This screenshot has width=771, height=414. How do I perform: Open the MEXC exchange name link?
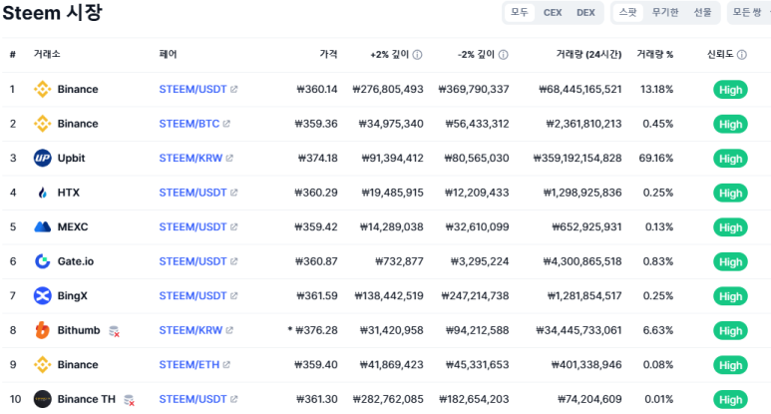(73, 226)
